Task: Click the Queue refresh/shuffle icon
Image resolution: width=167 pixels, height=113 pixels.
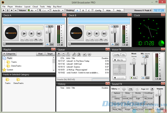Action: click(79, 54)
